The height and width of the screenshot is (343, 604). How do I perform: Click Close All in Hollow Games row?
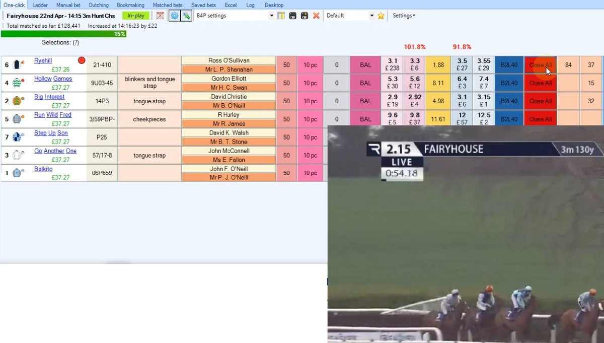click(540, 83)
